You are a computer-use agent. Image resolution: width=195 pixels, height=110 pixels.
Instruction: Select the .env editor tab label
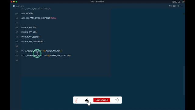pyautogui.click(x=18, y=6)
